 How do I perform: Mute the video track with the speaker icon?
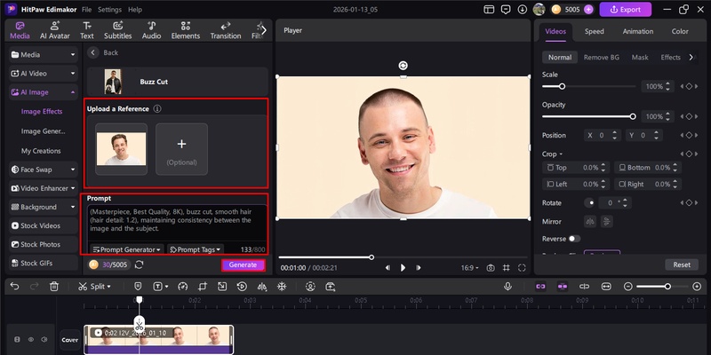pos(44,339)
